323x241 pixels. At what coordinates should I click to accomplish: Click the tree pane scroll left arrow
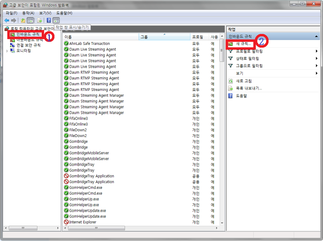click(6, 228)
